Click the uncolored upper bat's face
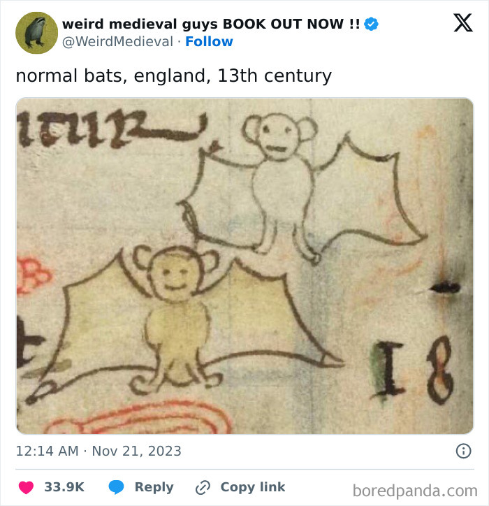 pos(278,137)
